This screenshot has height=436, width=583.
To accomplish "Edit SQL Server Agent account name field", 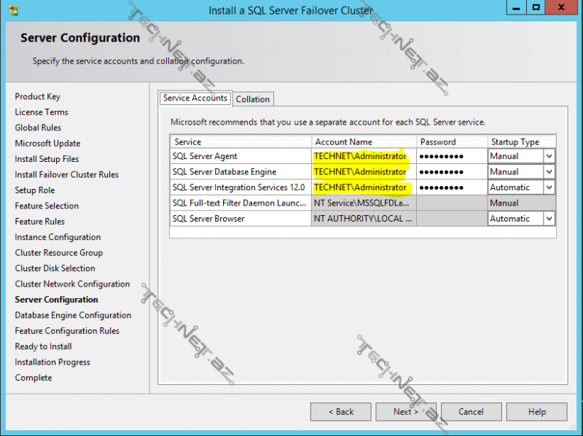I will [363, 156].
